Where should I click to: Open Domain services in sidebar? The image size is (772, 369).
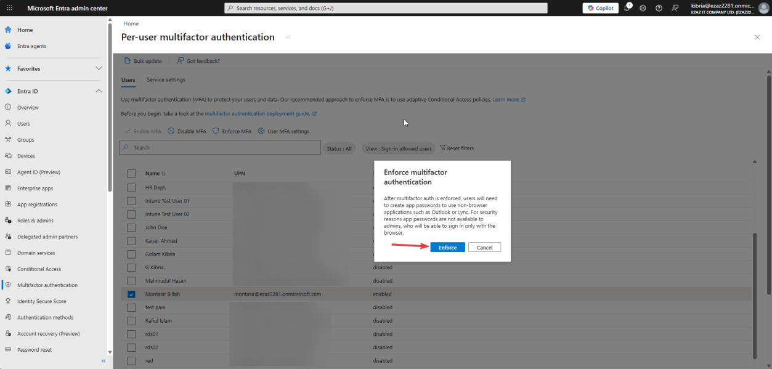36,253
